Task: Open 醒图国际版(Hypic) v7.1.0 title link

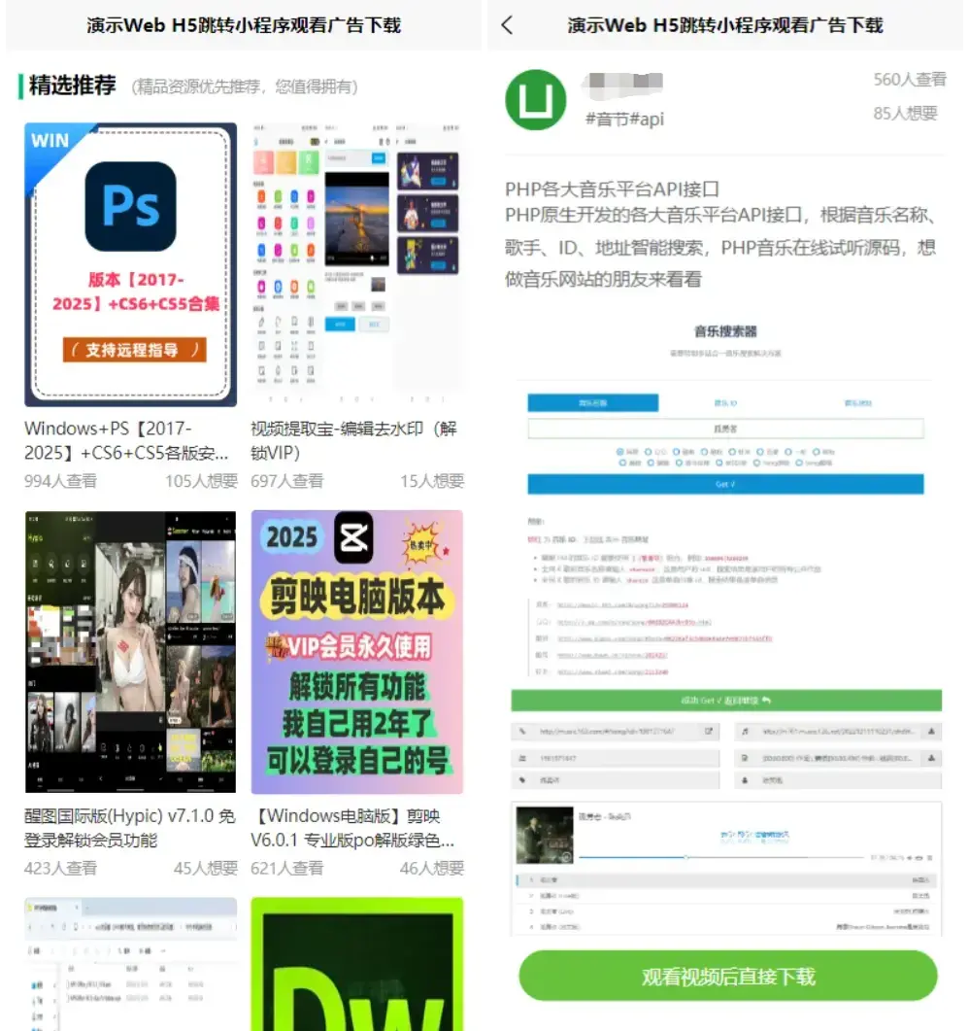Action: pyautogui.click(x=130, y=828)
